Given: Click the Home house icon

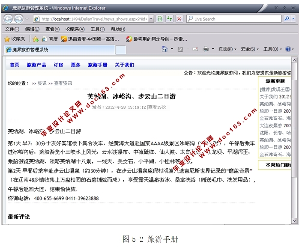Looking at the screenshot, I should (164, 49).
